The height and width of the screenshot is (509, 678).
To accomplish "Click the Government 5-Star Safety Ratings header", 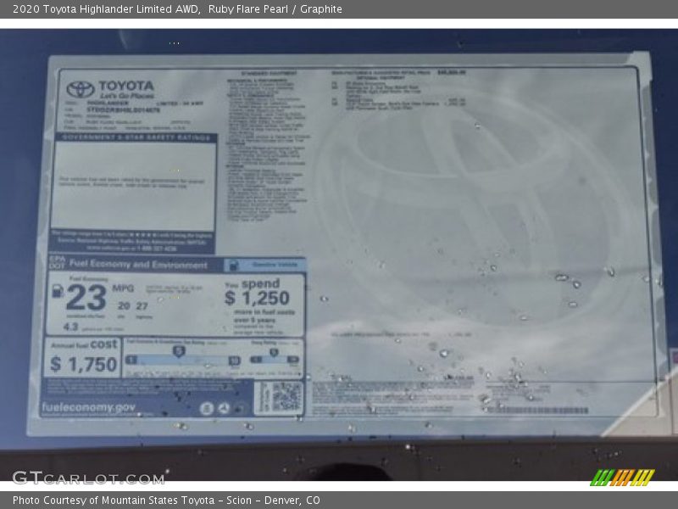I will (x=136, y=137).
